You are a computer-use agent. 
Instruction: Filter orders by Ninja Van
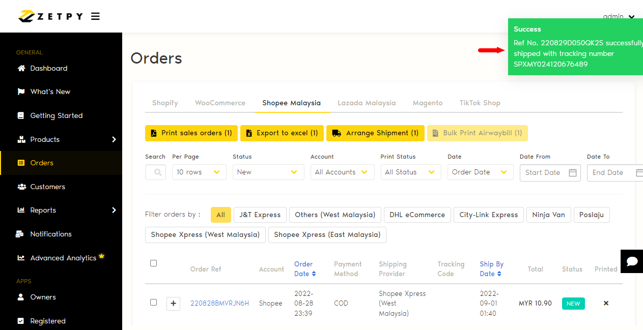coord(549,215)
